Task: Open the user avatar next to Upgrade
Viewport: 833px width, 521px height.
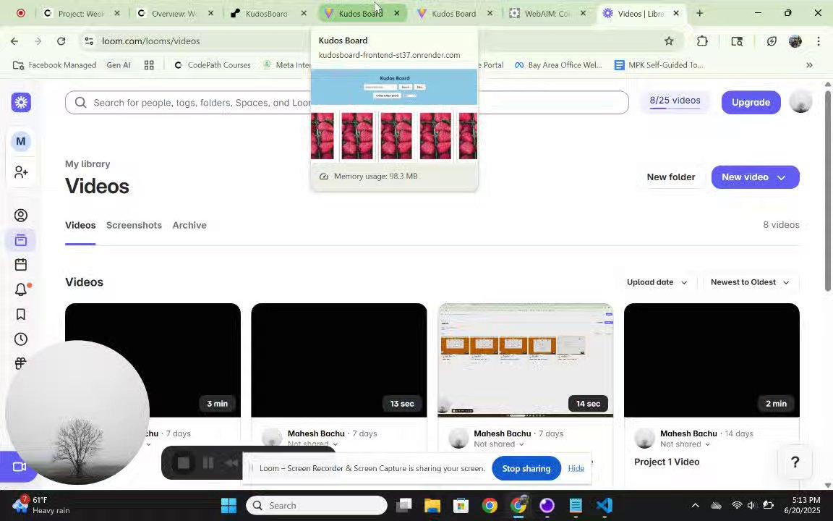Action: [800, 102]
